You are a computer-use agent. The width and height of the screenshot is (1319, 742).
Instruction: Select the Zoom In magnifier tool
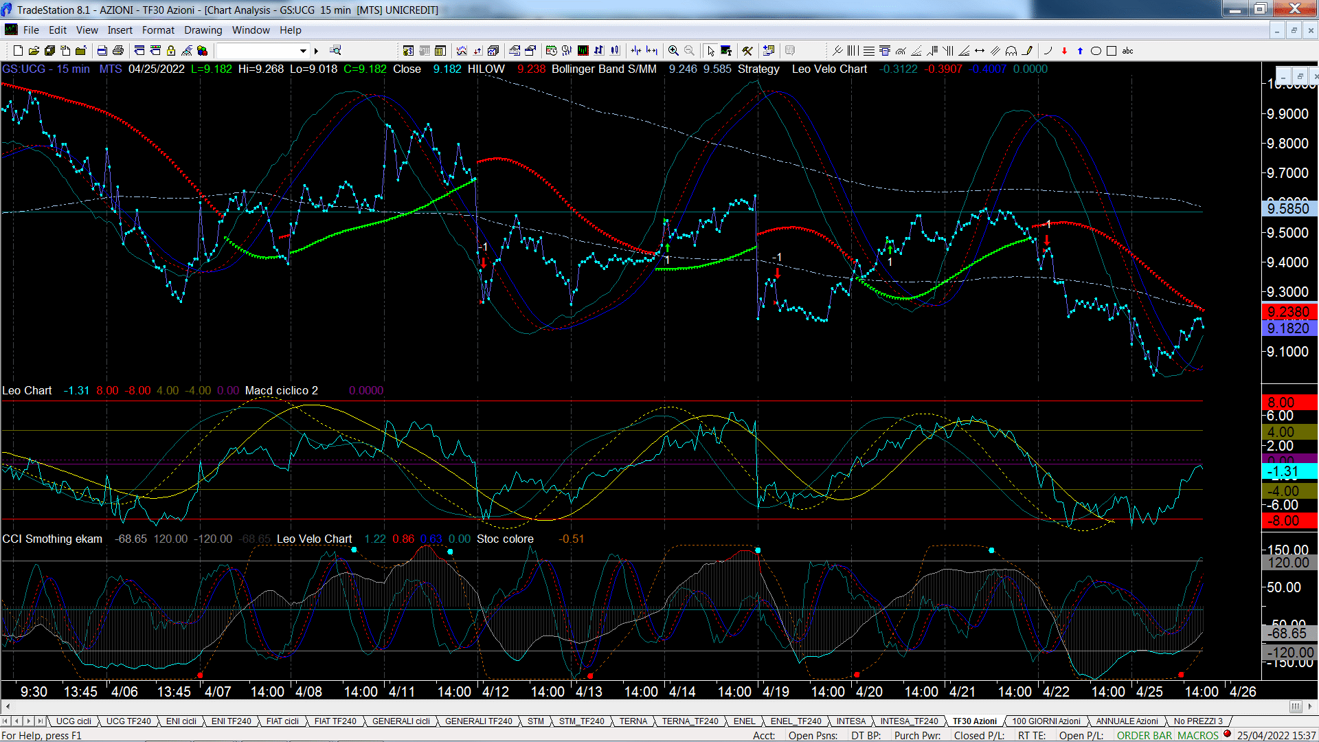pyautogui.click(x=673, y=51)
